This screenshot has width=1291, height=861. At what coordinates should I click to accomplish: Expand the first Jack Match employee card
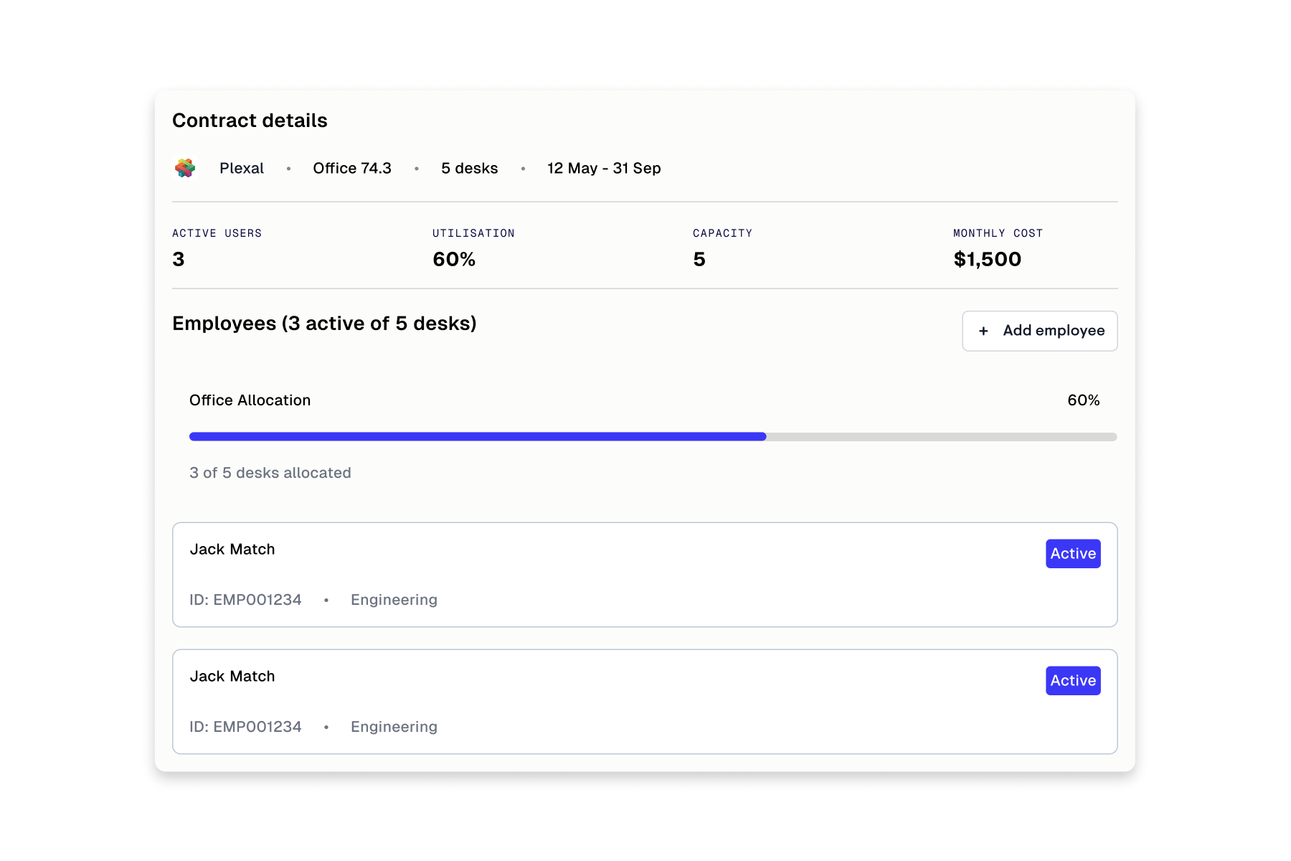coord(644,575)
